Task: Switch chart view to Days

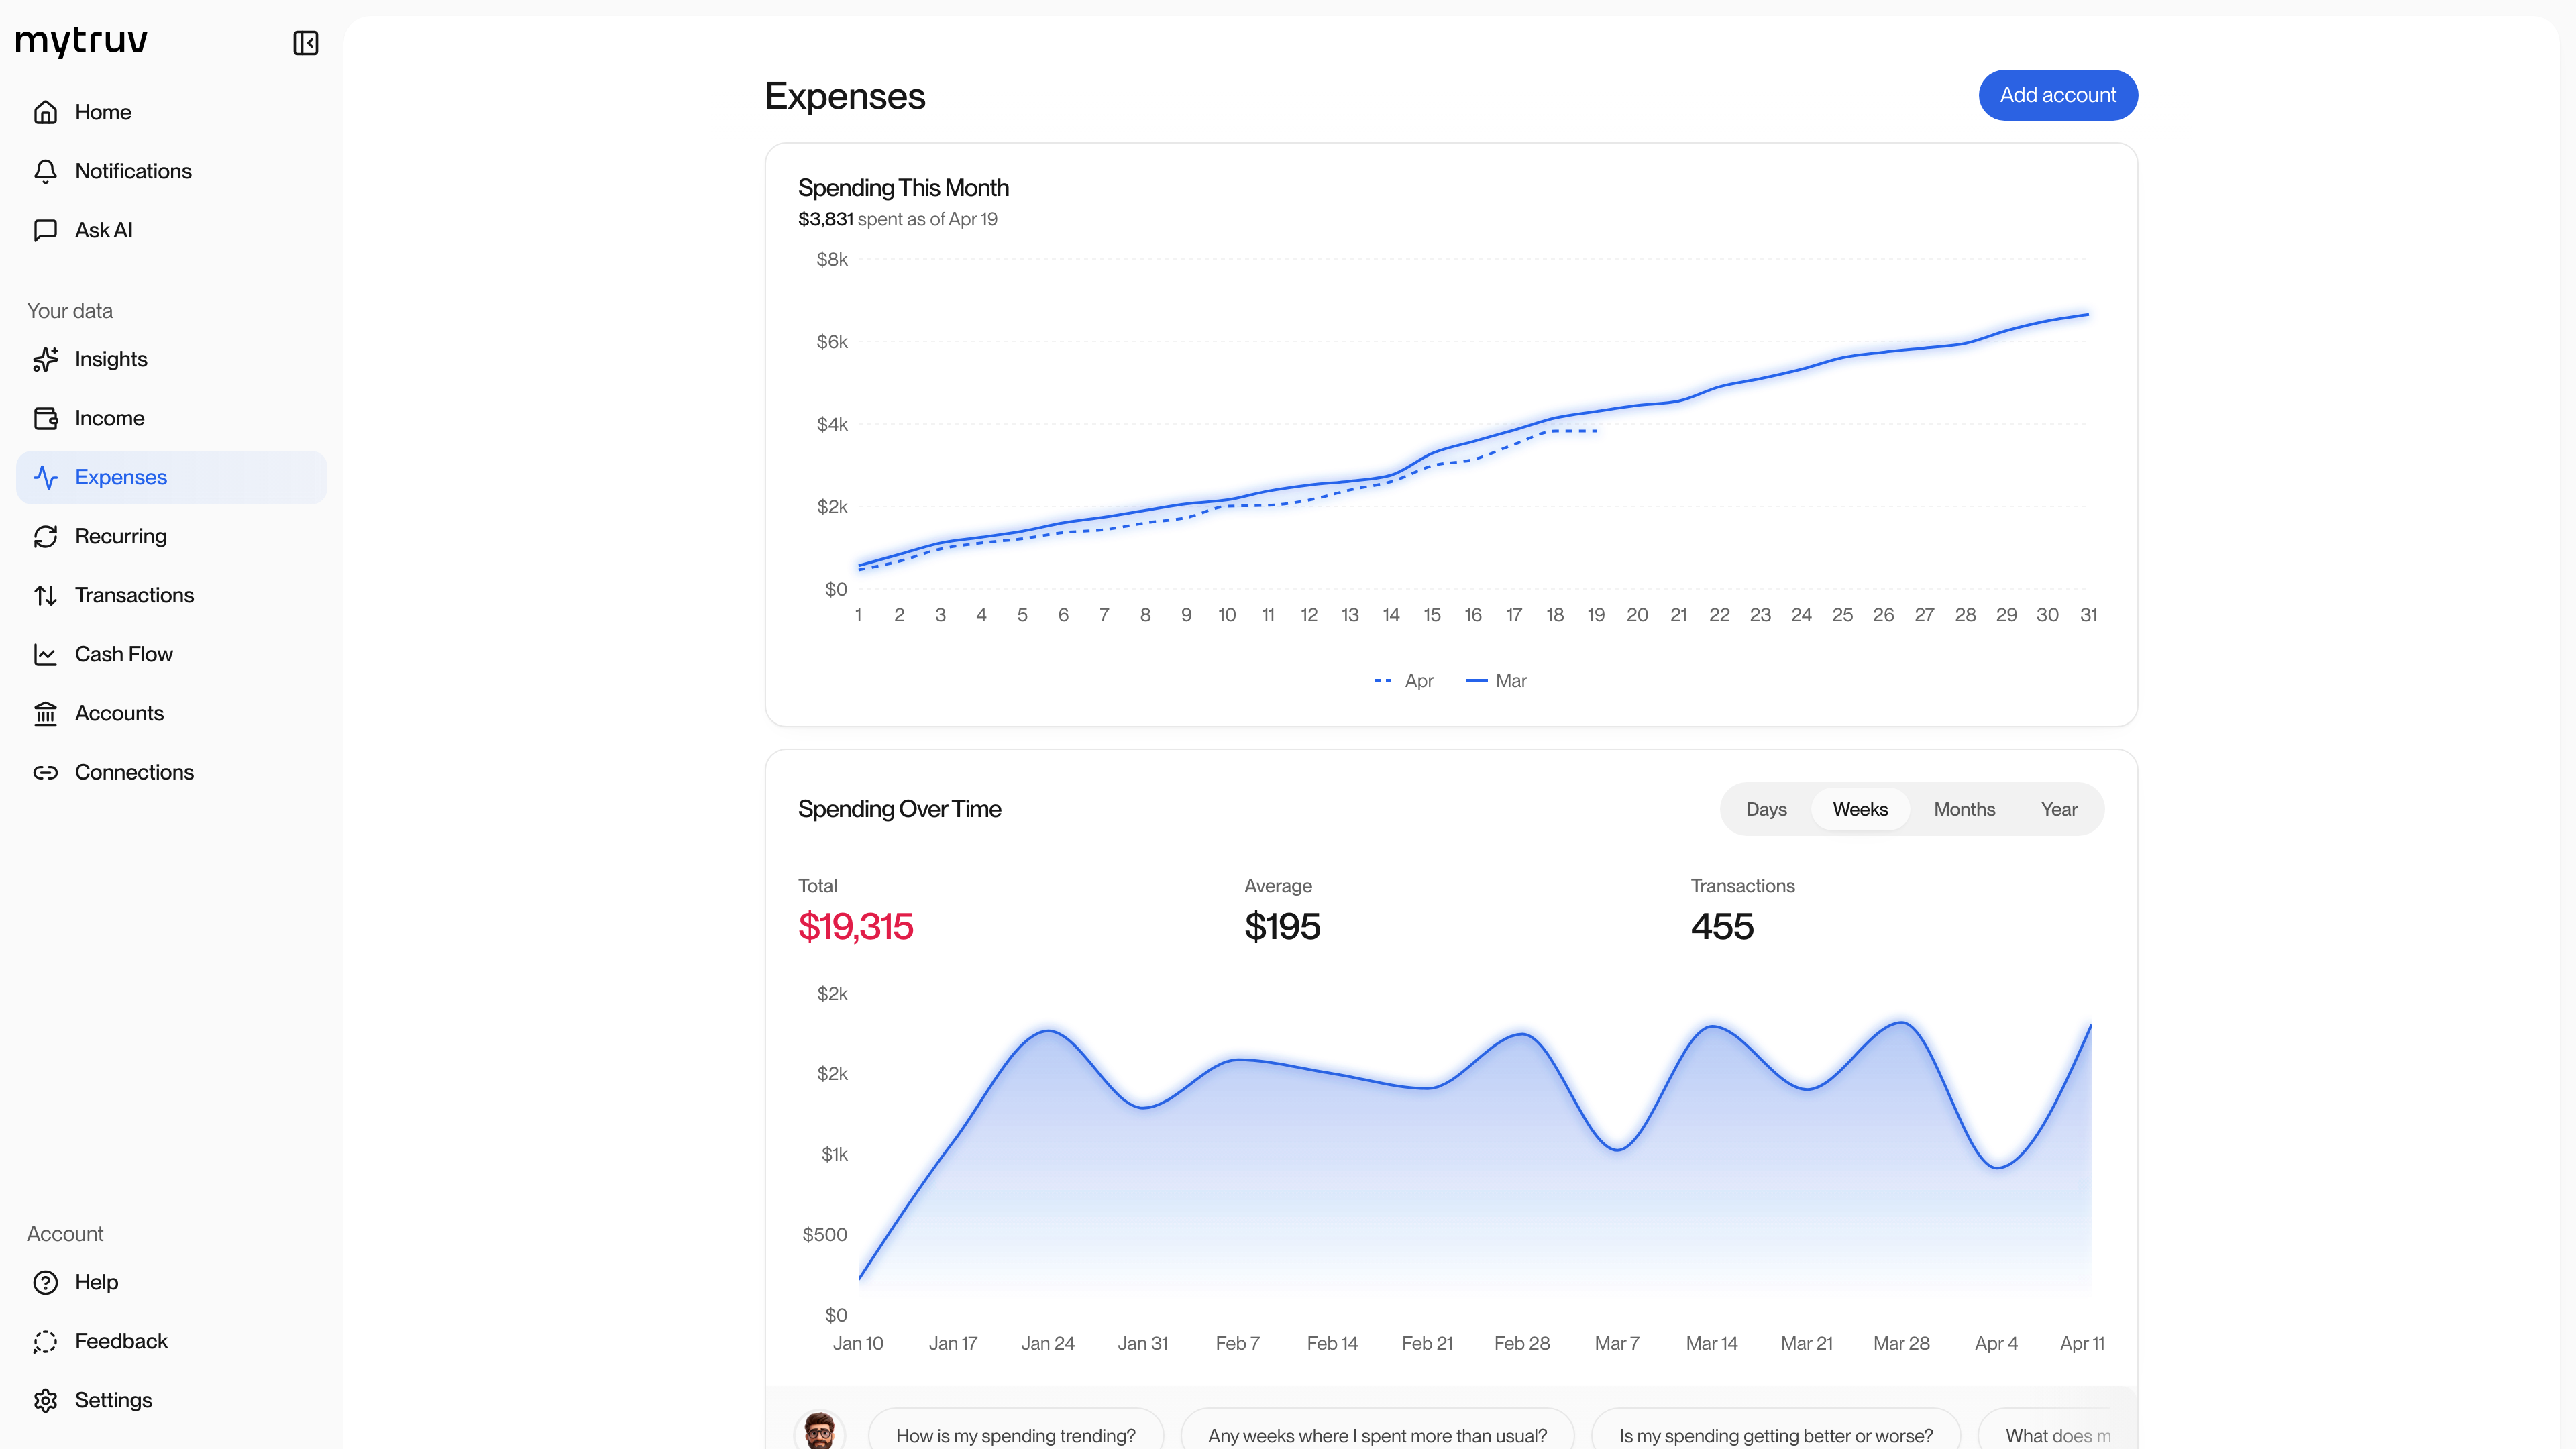Action: tap(1766, 809)
